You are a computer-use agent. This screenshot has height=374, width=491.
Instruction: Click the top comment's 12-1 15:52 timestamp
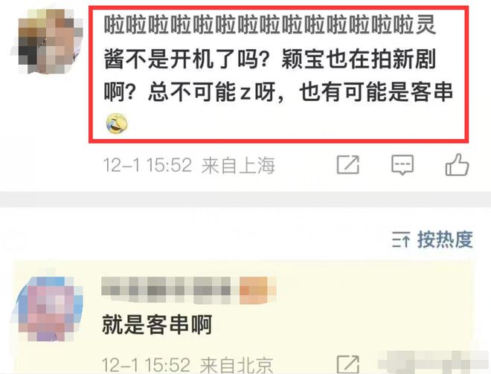click(147, 165)
